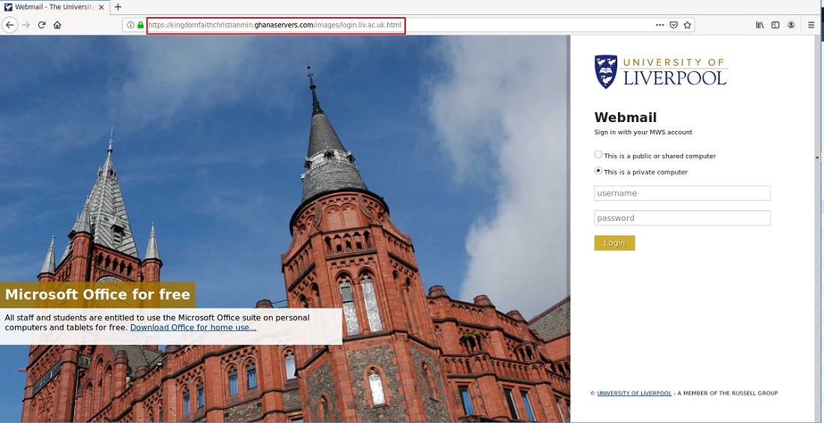The height and width of the screenshot is (423, 824).
Task: Click the green padlock security icon
Action: pyautogui.click(x=140, y=25)
